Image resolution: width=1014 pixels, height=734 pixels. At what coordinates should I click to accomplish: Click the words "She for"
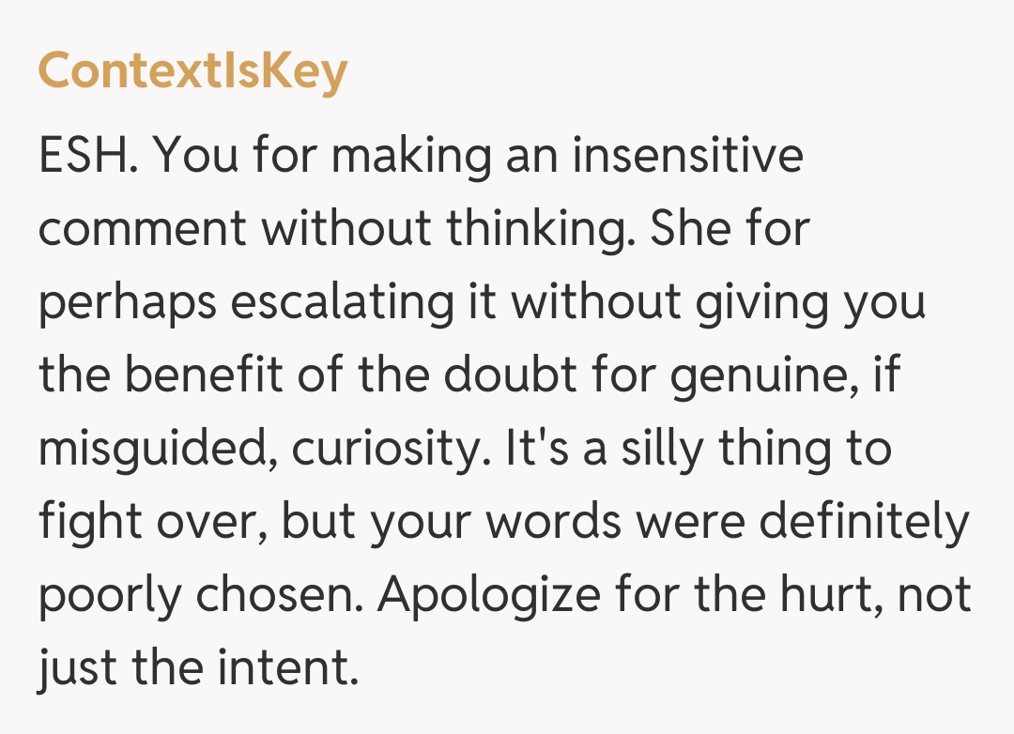729,229
